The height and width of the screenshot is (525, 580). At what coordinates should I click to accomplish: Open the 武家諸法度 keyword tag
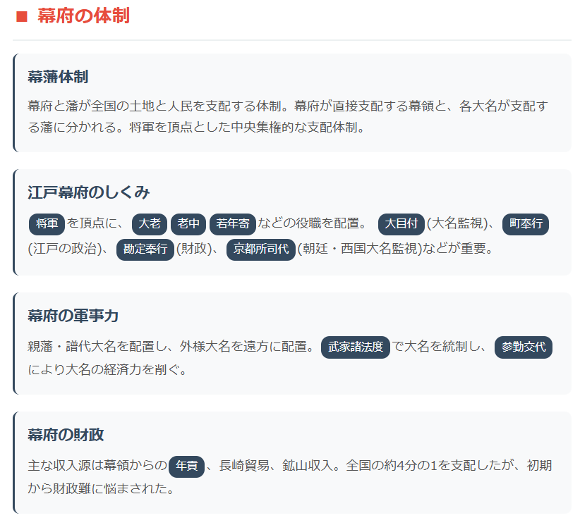pyautogui.click(x=356, y=347)
